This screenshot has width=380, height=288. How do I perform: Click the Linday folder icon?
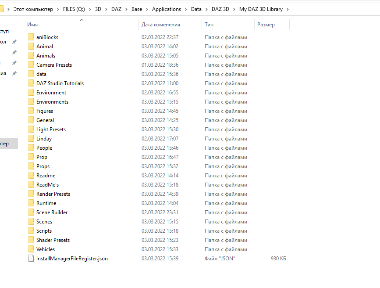[31, 139]
